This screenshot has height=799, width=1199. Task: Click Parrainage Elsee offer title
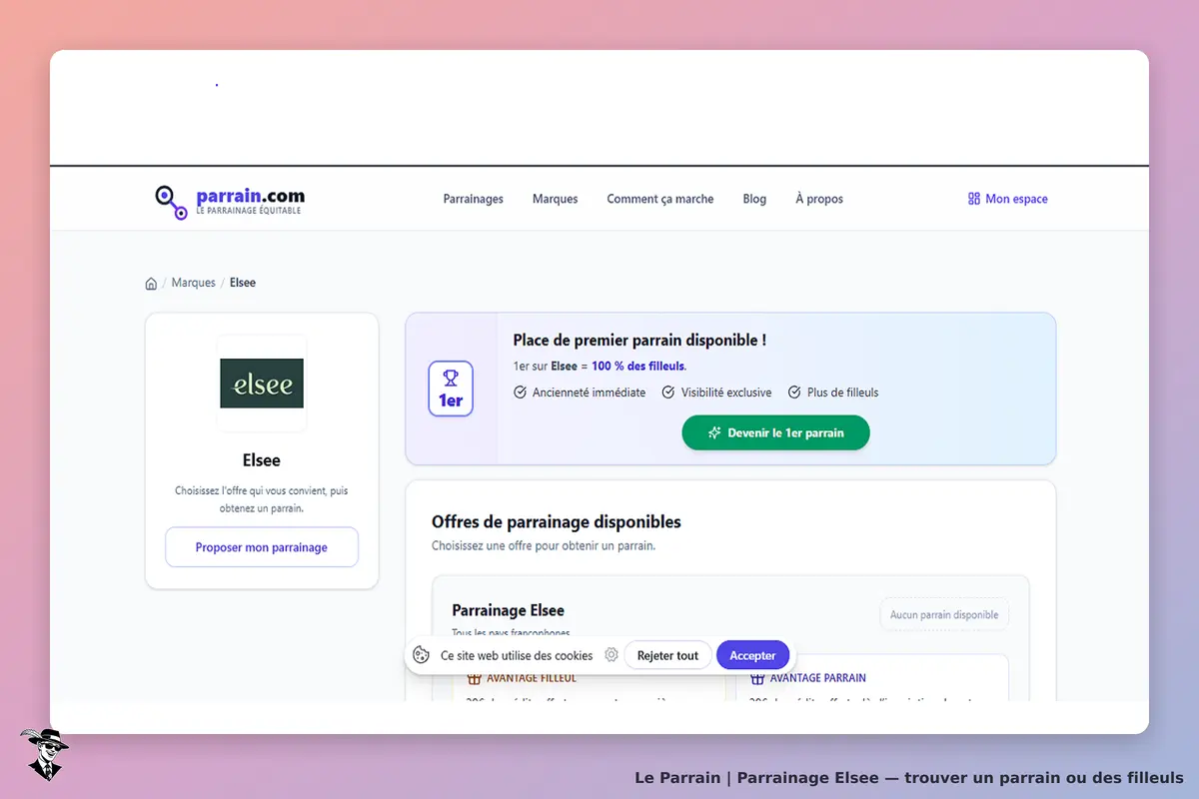tap(509, 610)
